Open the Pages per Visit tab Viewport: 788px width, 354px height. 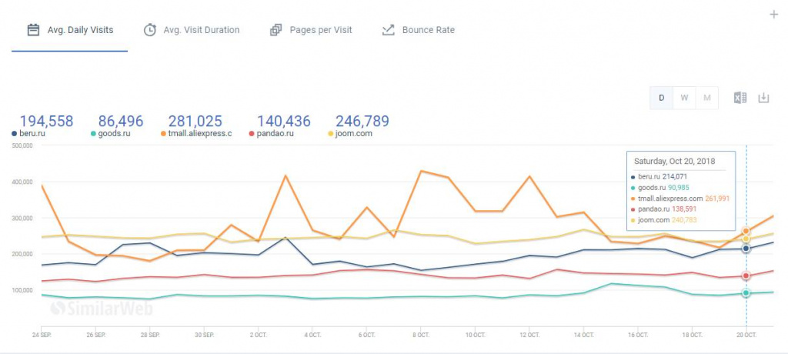tap(321, 30)
